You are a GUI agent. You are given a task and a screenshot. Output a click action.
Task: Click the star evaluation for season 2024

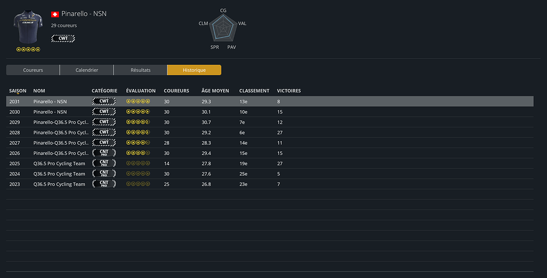click(138, 174)
